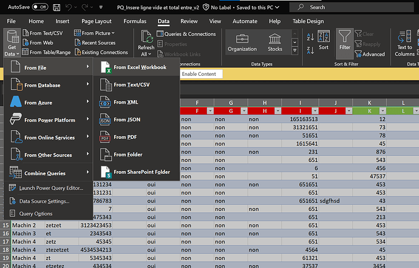Click From Web in the ribbon

(38, 42)
